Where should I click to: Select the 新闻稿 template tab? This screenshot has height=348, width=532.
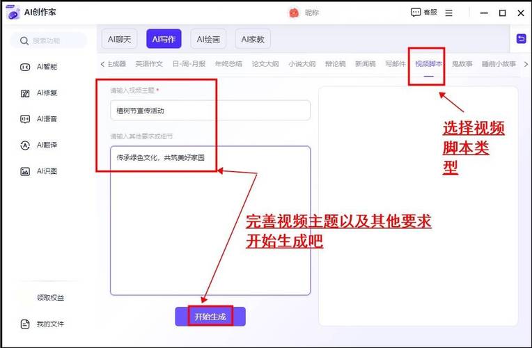(x=366, y=64)
